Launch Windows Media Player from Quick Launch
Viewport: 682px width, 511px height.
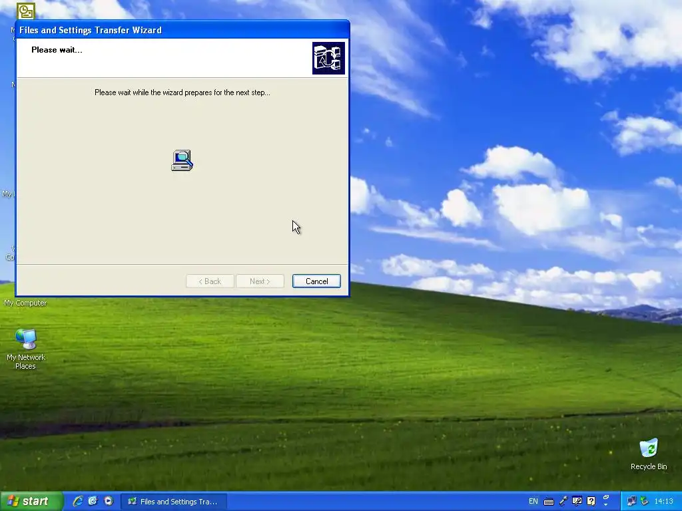pyautogui.click(x=109, y=501)
